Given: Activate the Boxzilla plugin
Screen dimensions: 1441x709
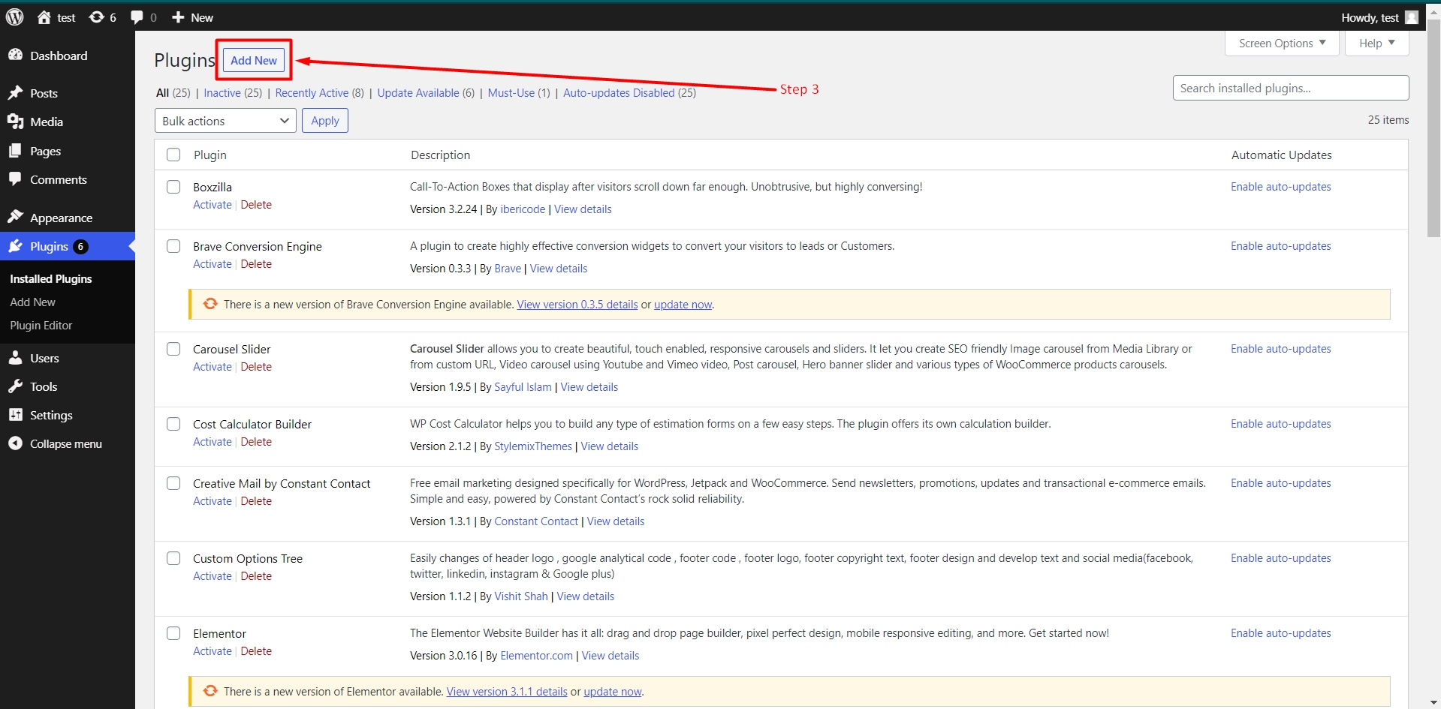Looking at the screenshot, I should pos(213,205).
